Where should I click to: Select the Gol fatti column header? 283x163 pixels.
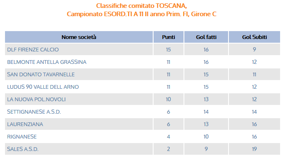[x=206, y=37]
